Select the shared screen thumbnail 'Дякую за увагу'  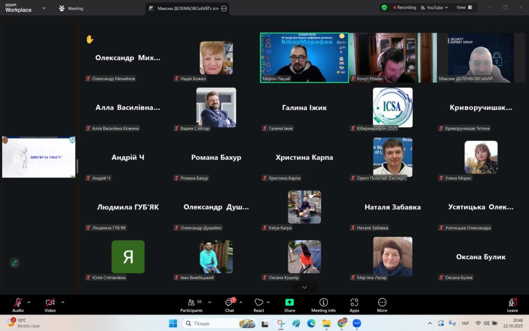(x=39, y=157)
